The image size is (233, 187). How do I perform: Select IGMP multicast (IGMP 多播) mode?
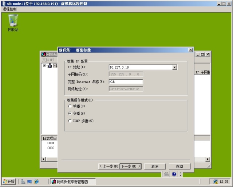[x=70, y=121]
